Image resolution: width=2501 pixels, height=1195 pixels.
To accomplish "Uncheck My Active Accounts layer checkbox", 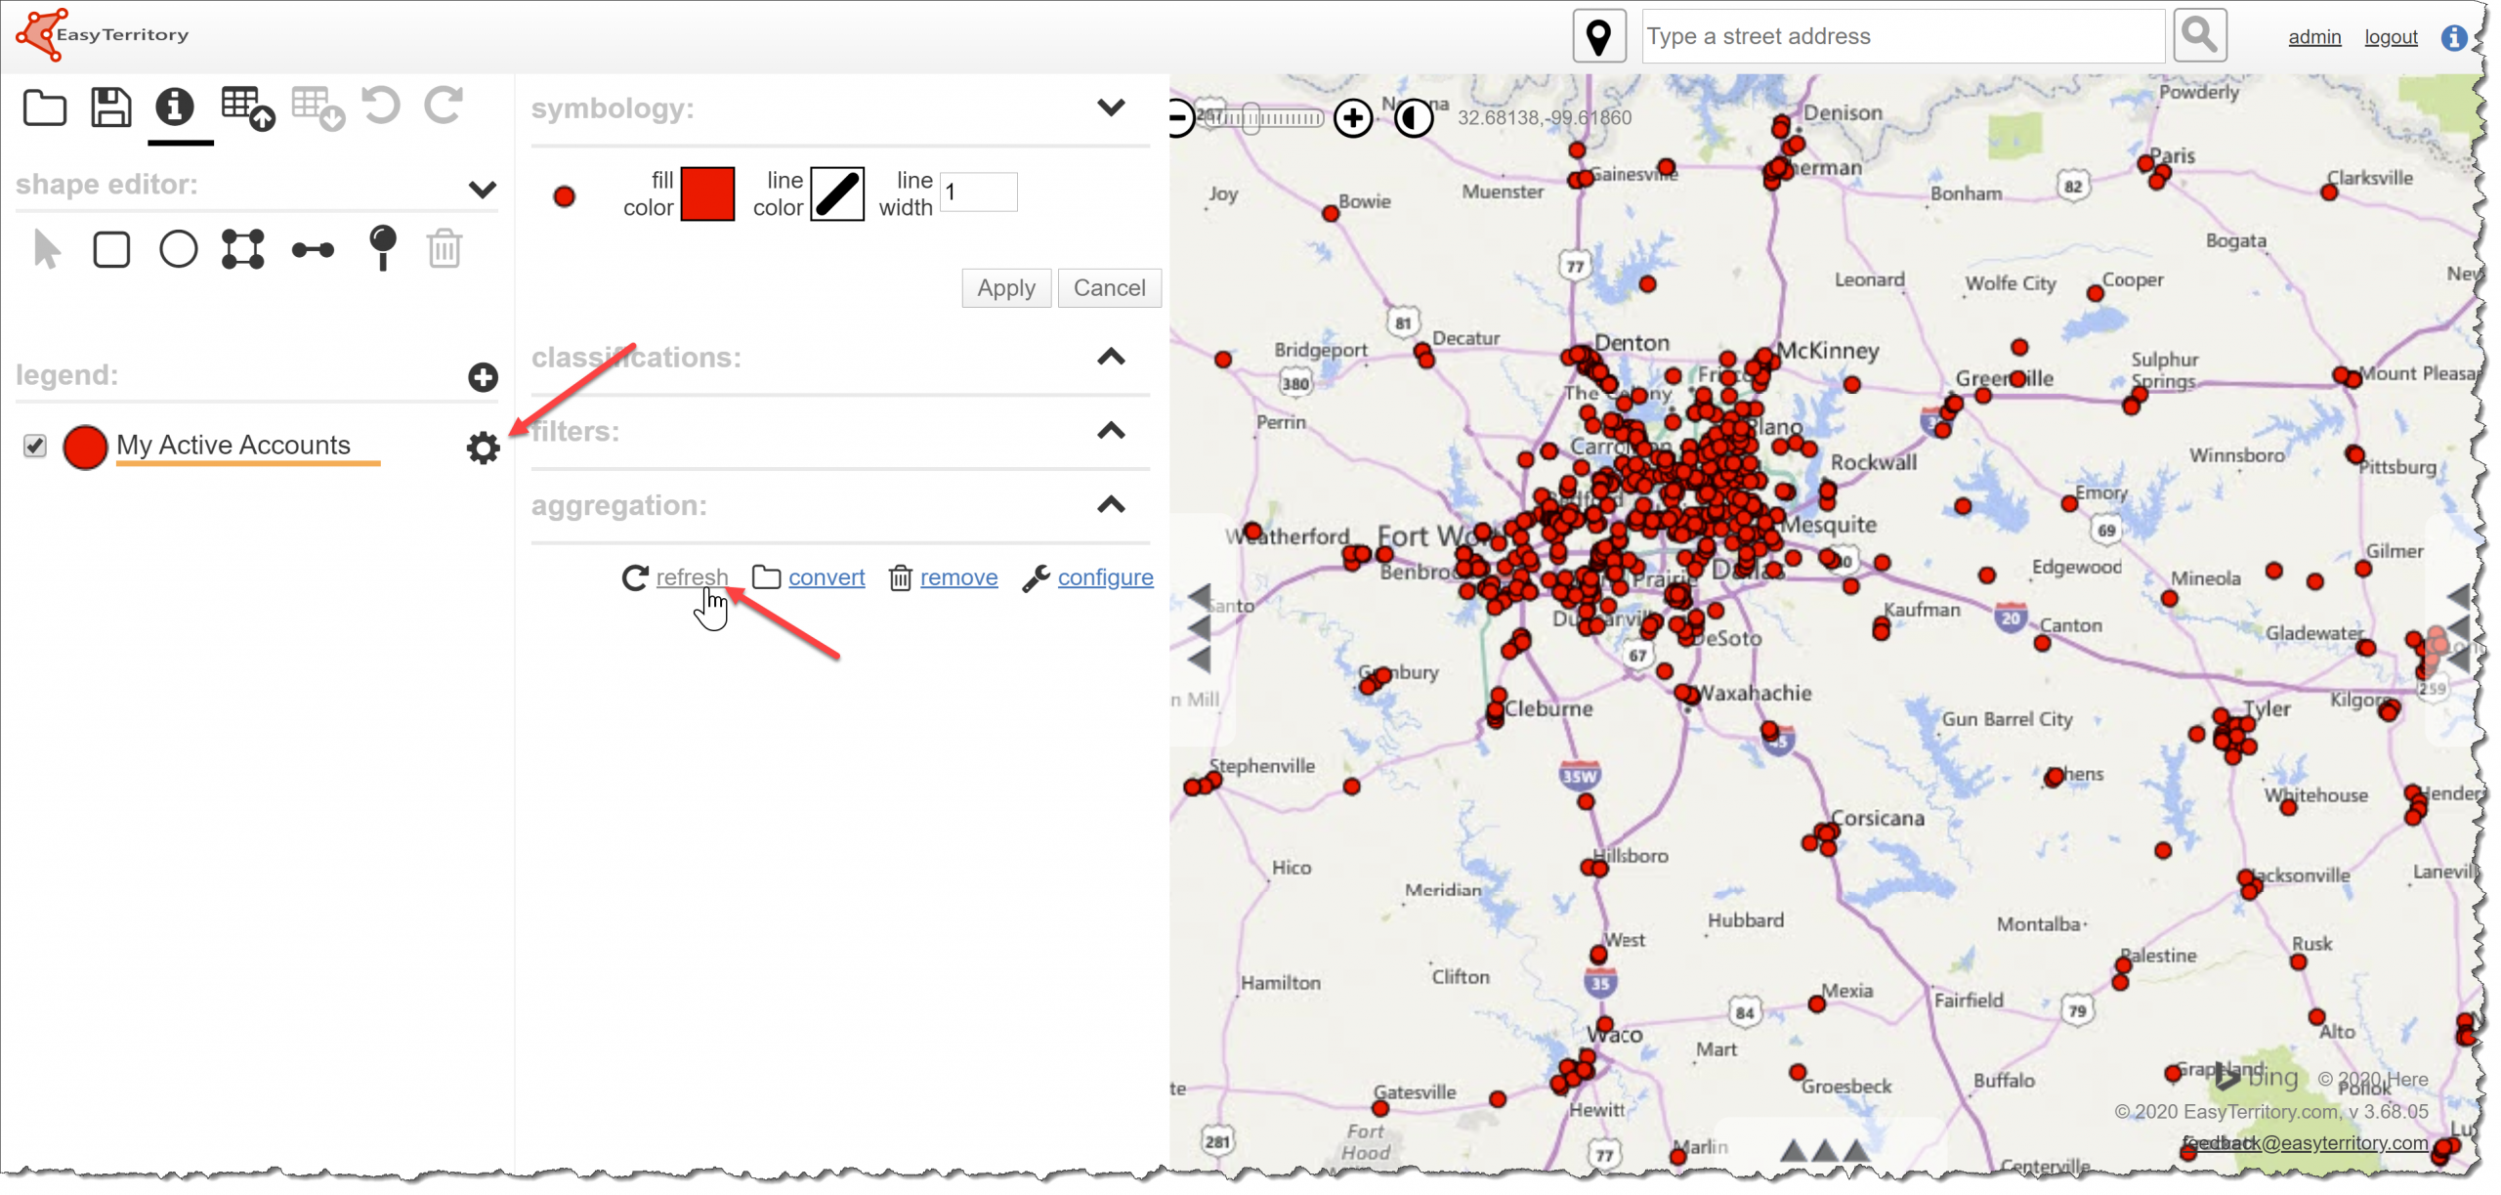I will 35,446.
